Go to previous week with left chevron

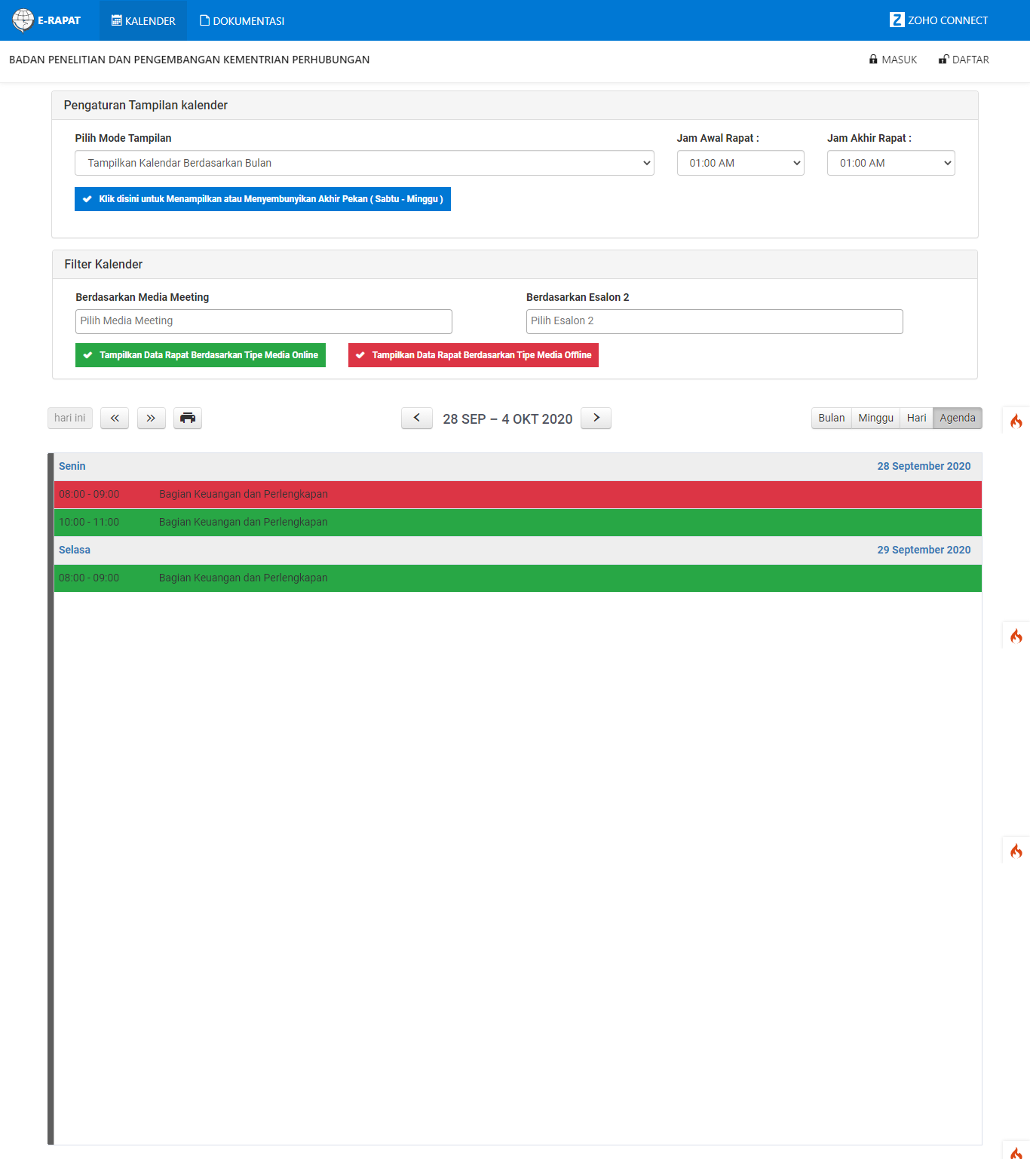(x=417, y=418)
